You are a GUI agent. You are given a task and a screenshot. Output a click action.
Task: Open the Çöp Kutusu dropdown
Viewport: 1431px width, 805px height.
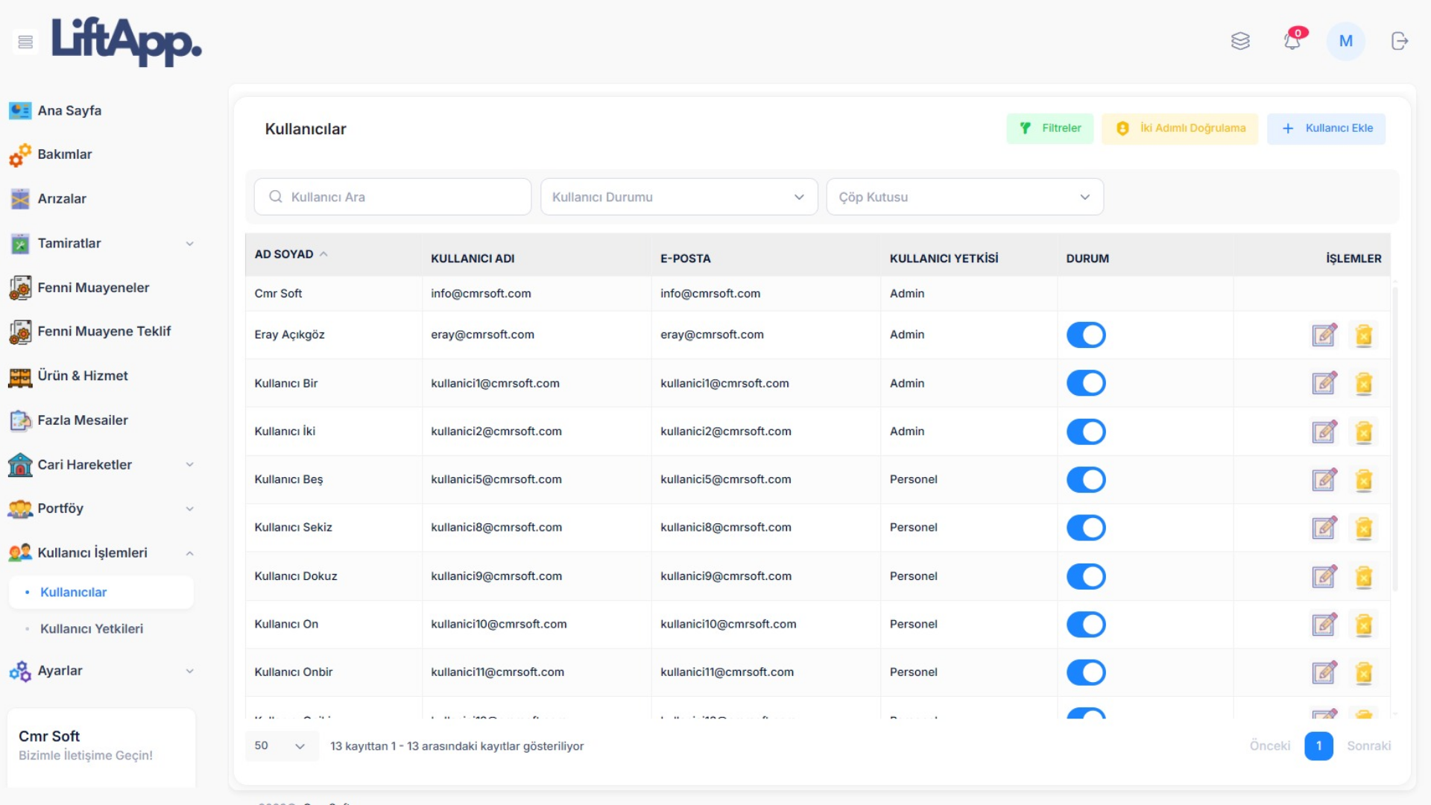[x=964, y=197]
